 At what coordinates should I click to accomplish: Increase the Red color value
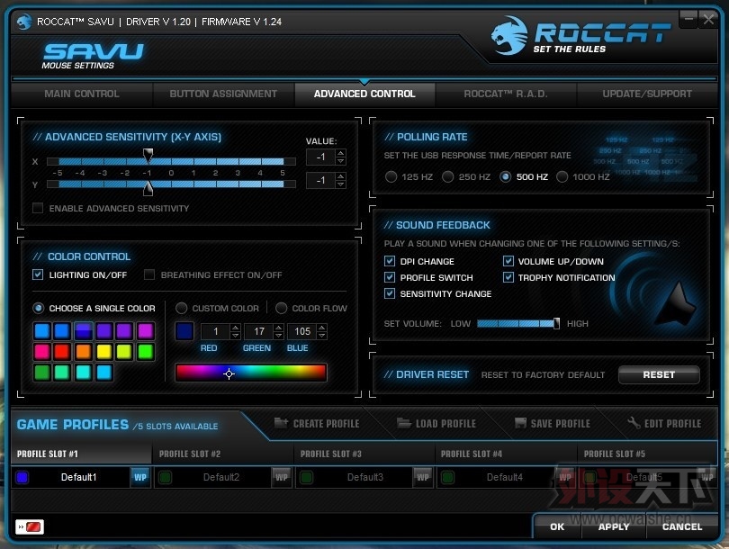coord(236,328)
